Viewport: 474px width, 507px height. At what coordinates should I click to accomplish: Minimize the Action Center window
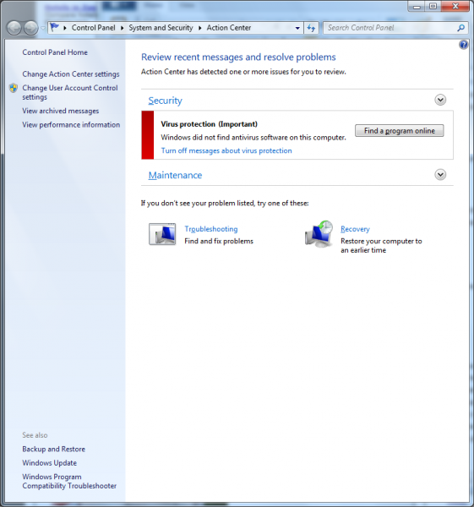pos(417,6)
